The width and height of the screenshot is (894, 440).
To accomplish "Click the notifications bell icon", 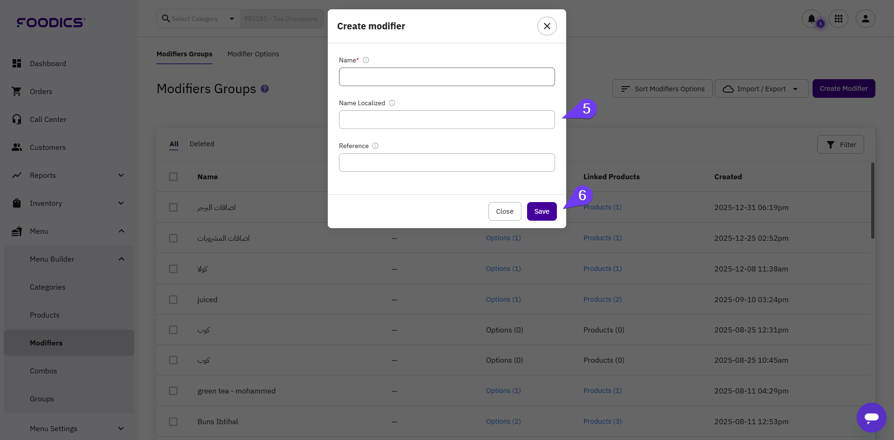I will (x=811, y=19).
